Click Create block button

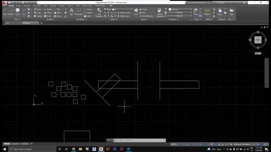point(143,9)
